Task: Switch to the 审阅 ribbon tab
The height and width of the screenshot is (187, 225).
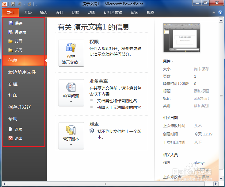Action: (x=135, y=13)
